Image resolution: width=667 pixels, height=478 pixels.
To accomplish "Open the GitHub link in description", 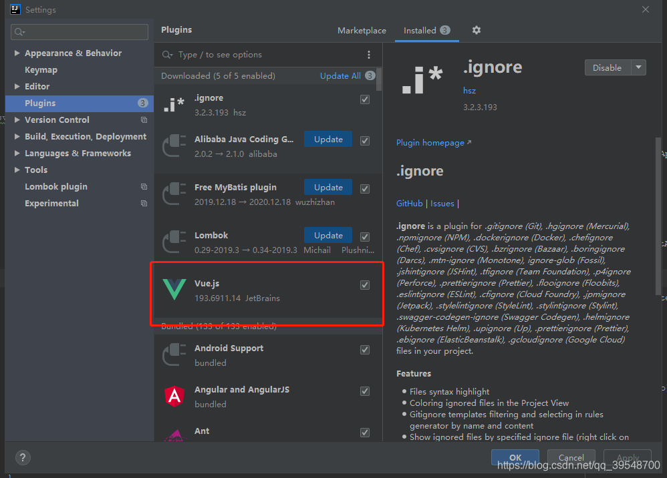I will (x=409, y=204).
